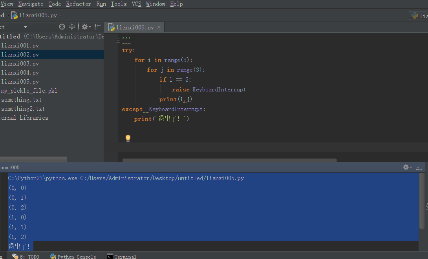This screenshot has width=428, height=259.
Task: Click console output '退出了!'
Action: click(19, 246)
